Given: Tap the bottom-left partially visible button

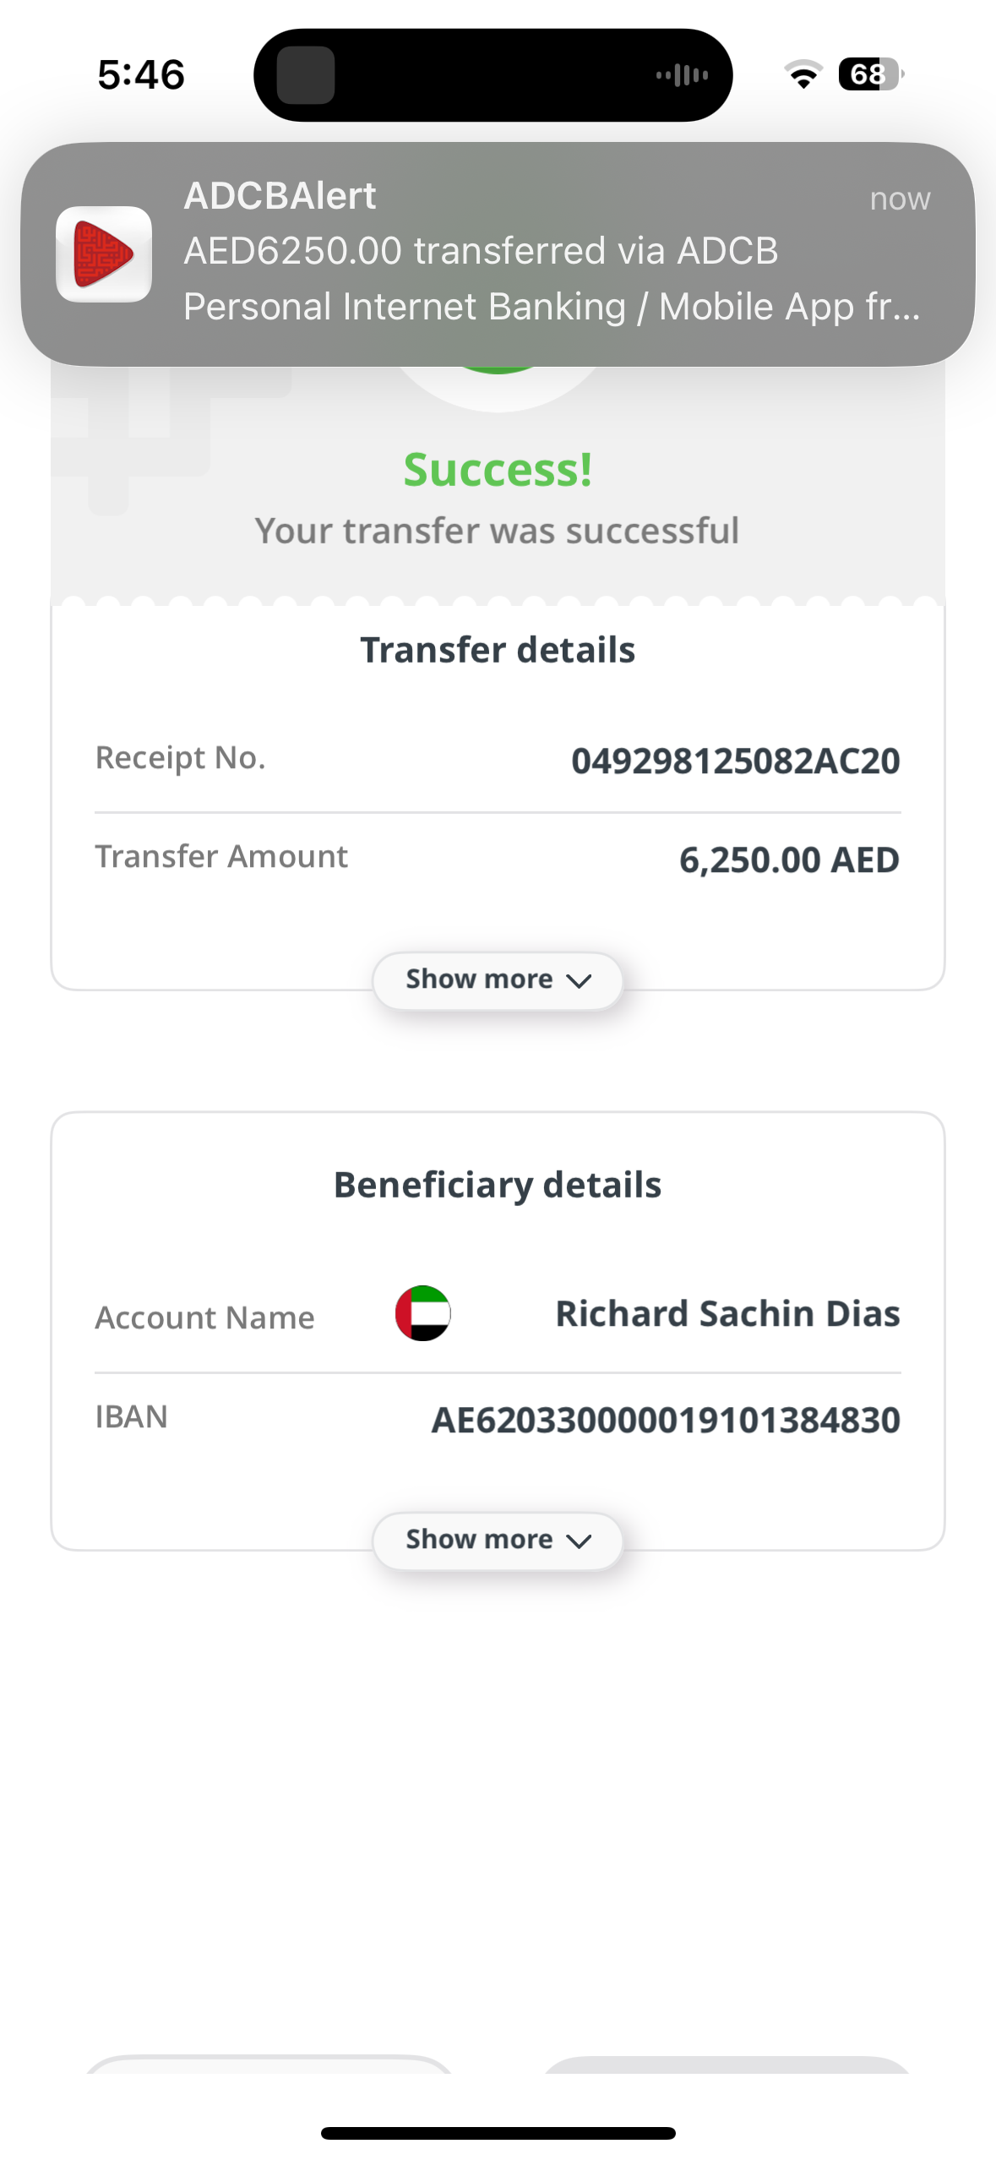Looking at the screenshot, I should [269, 2065].
